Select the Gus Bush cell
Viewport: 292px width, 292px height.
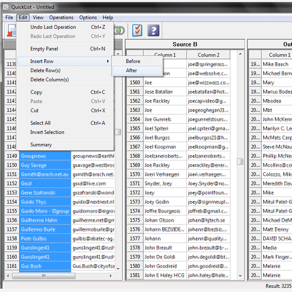tap(45, 266)
